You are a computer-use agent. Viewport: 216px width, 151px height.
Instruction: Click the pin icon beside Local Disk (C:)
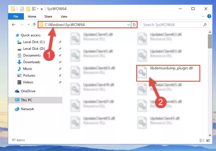point(60,42)
